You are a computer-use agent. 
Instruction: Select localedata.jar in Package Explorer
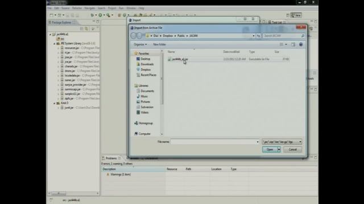(72, 75)
